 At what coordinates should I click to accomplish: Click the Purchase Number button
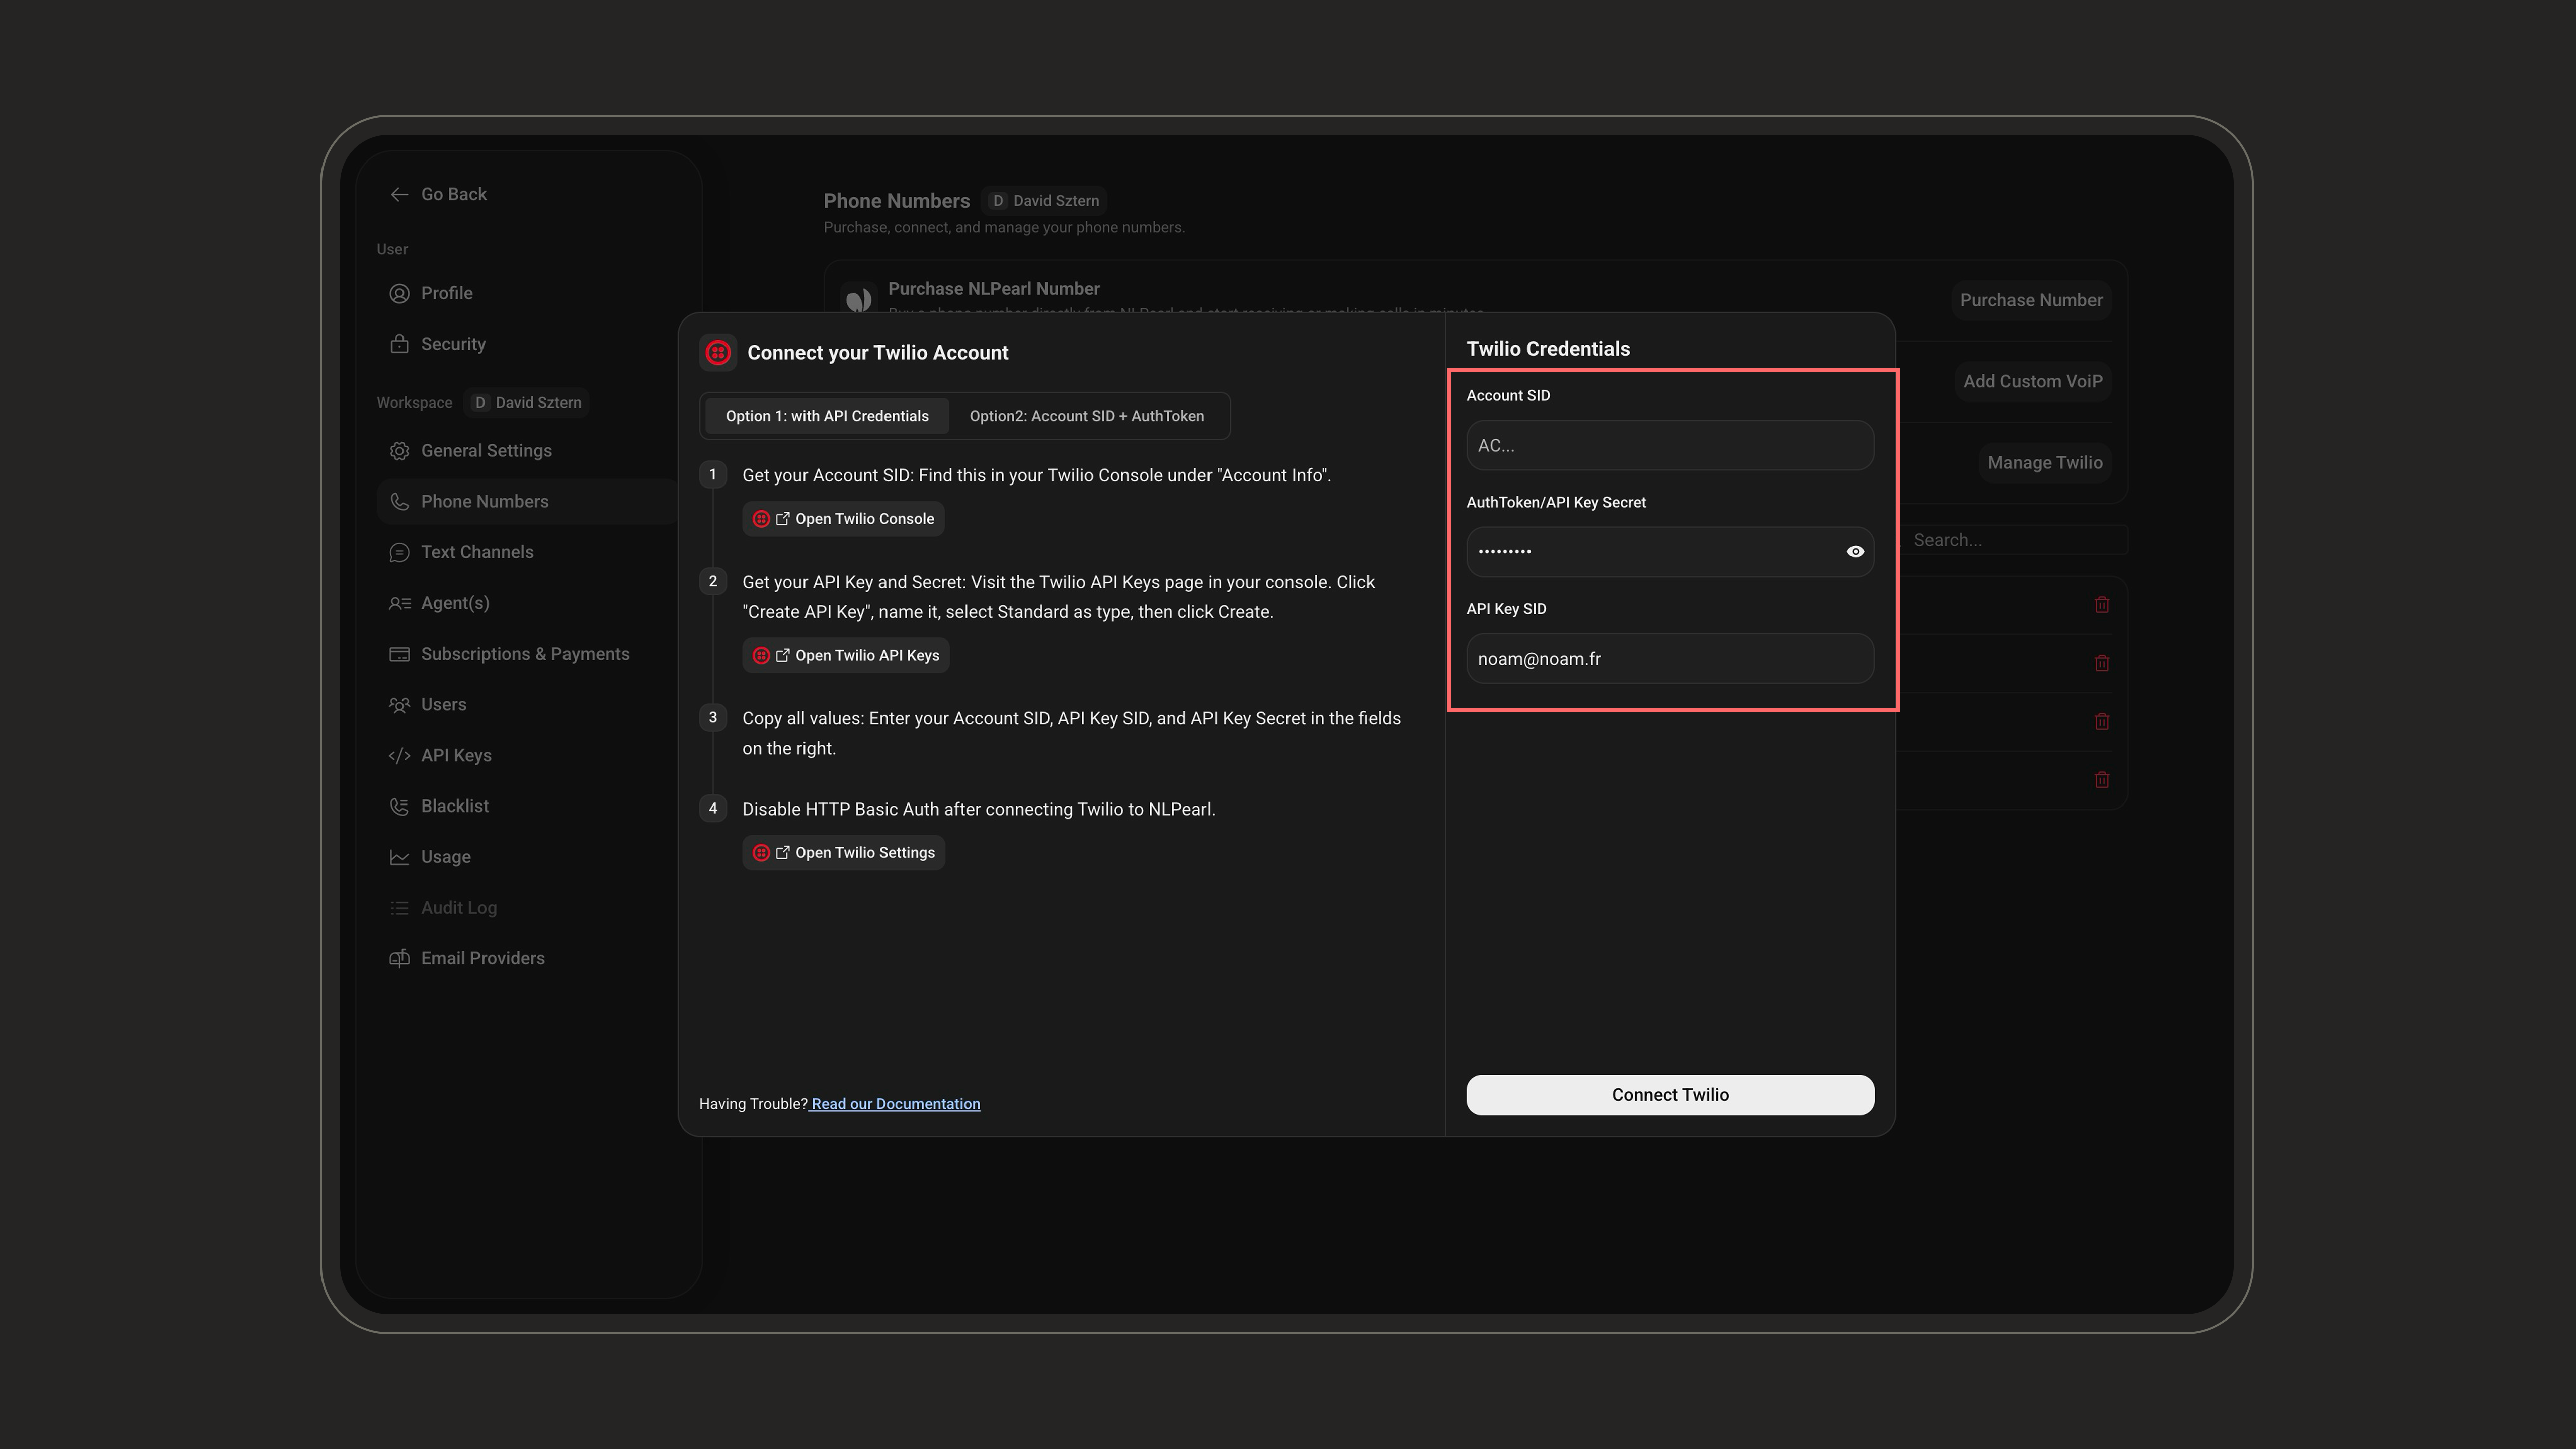click(2030, 301)
